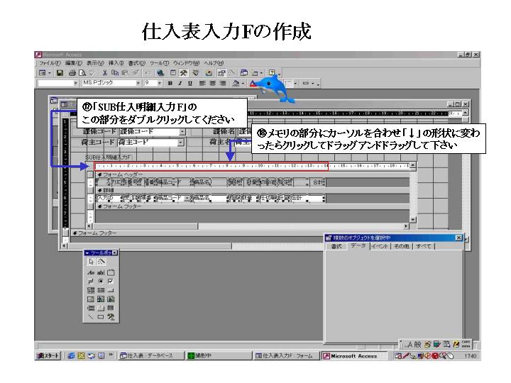Pick the Rectangle tool in the toolbox
Image resolution: width=511 pixels, height=383 pixels.
pos(100,316)
